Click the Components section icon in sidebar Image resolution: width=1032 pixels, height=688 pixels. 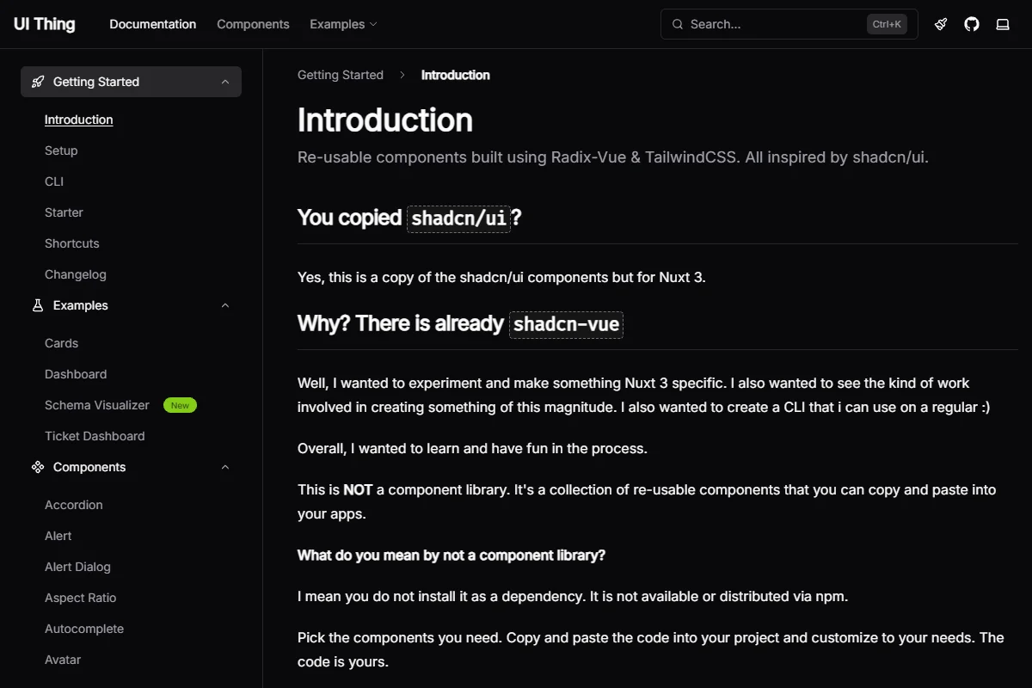(38, 467)
